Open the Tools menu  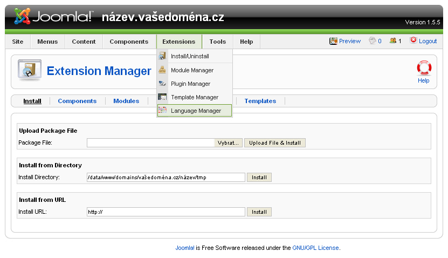218,42
